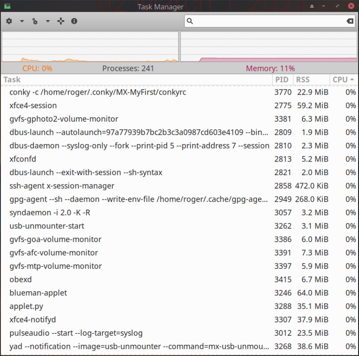Click the show processes gears icon
The image size is (359, 356).
coord(35,21)
